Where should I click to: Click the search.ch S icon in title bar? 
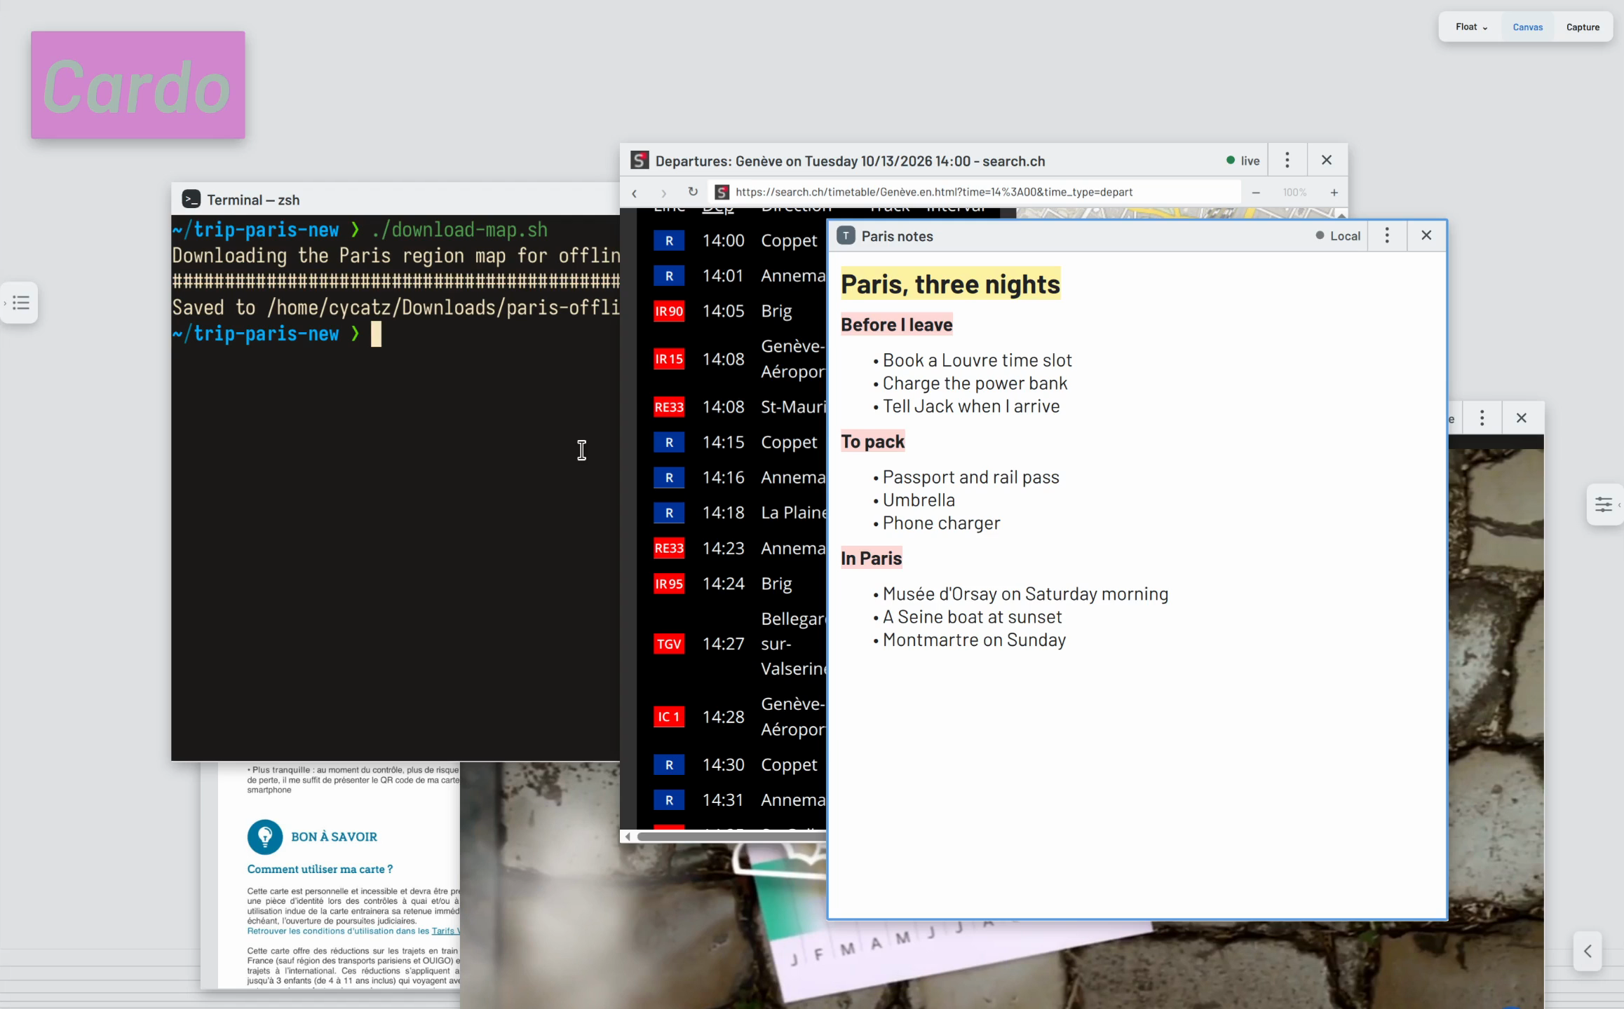click(640, 160)
